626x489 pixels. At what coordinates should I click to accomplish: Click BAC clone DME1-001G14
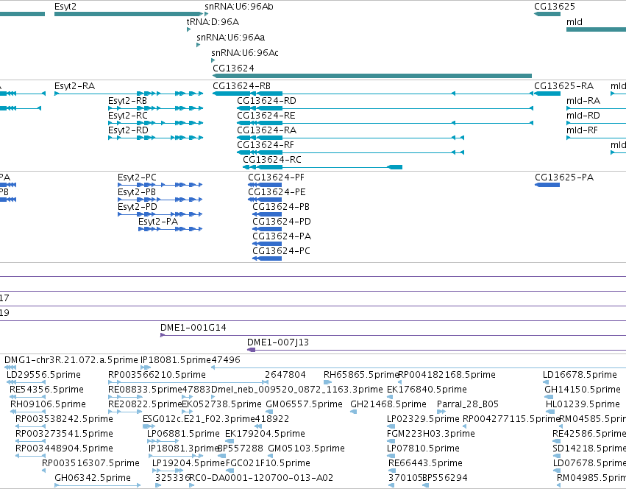tap(193, 328)
